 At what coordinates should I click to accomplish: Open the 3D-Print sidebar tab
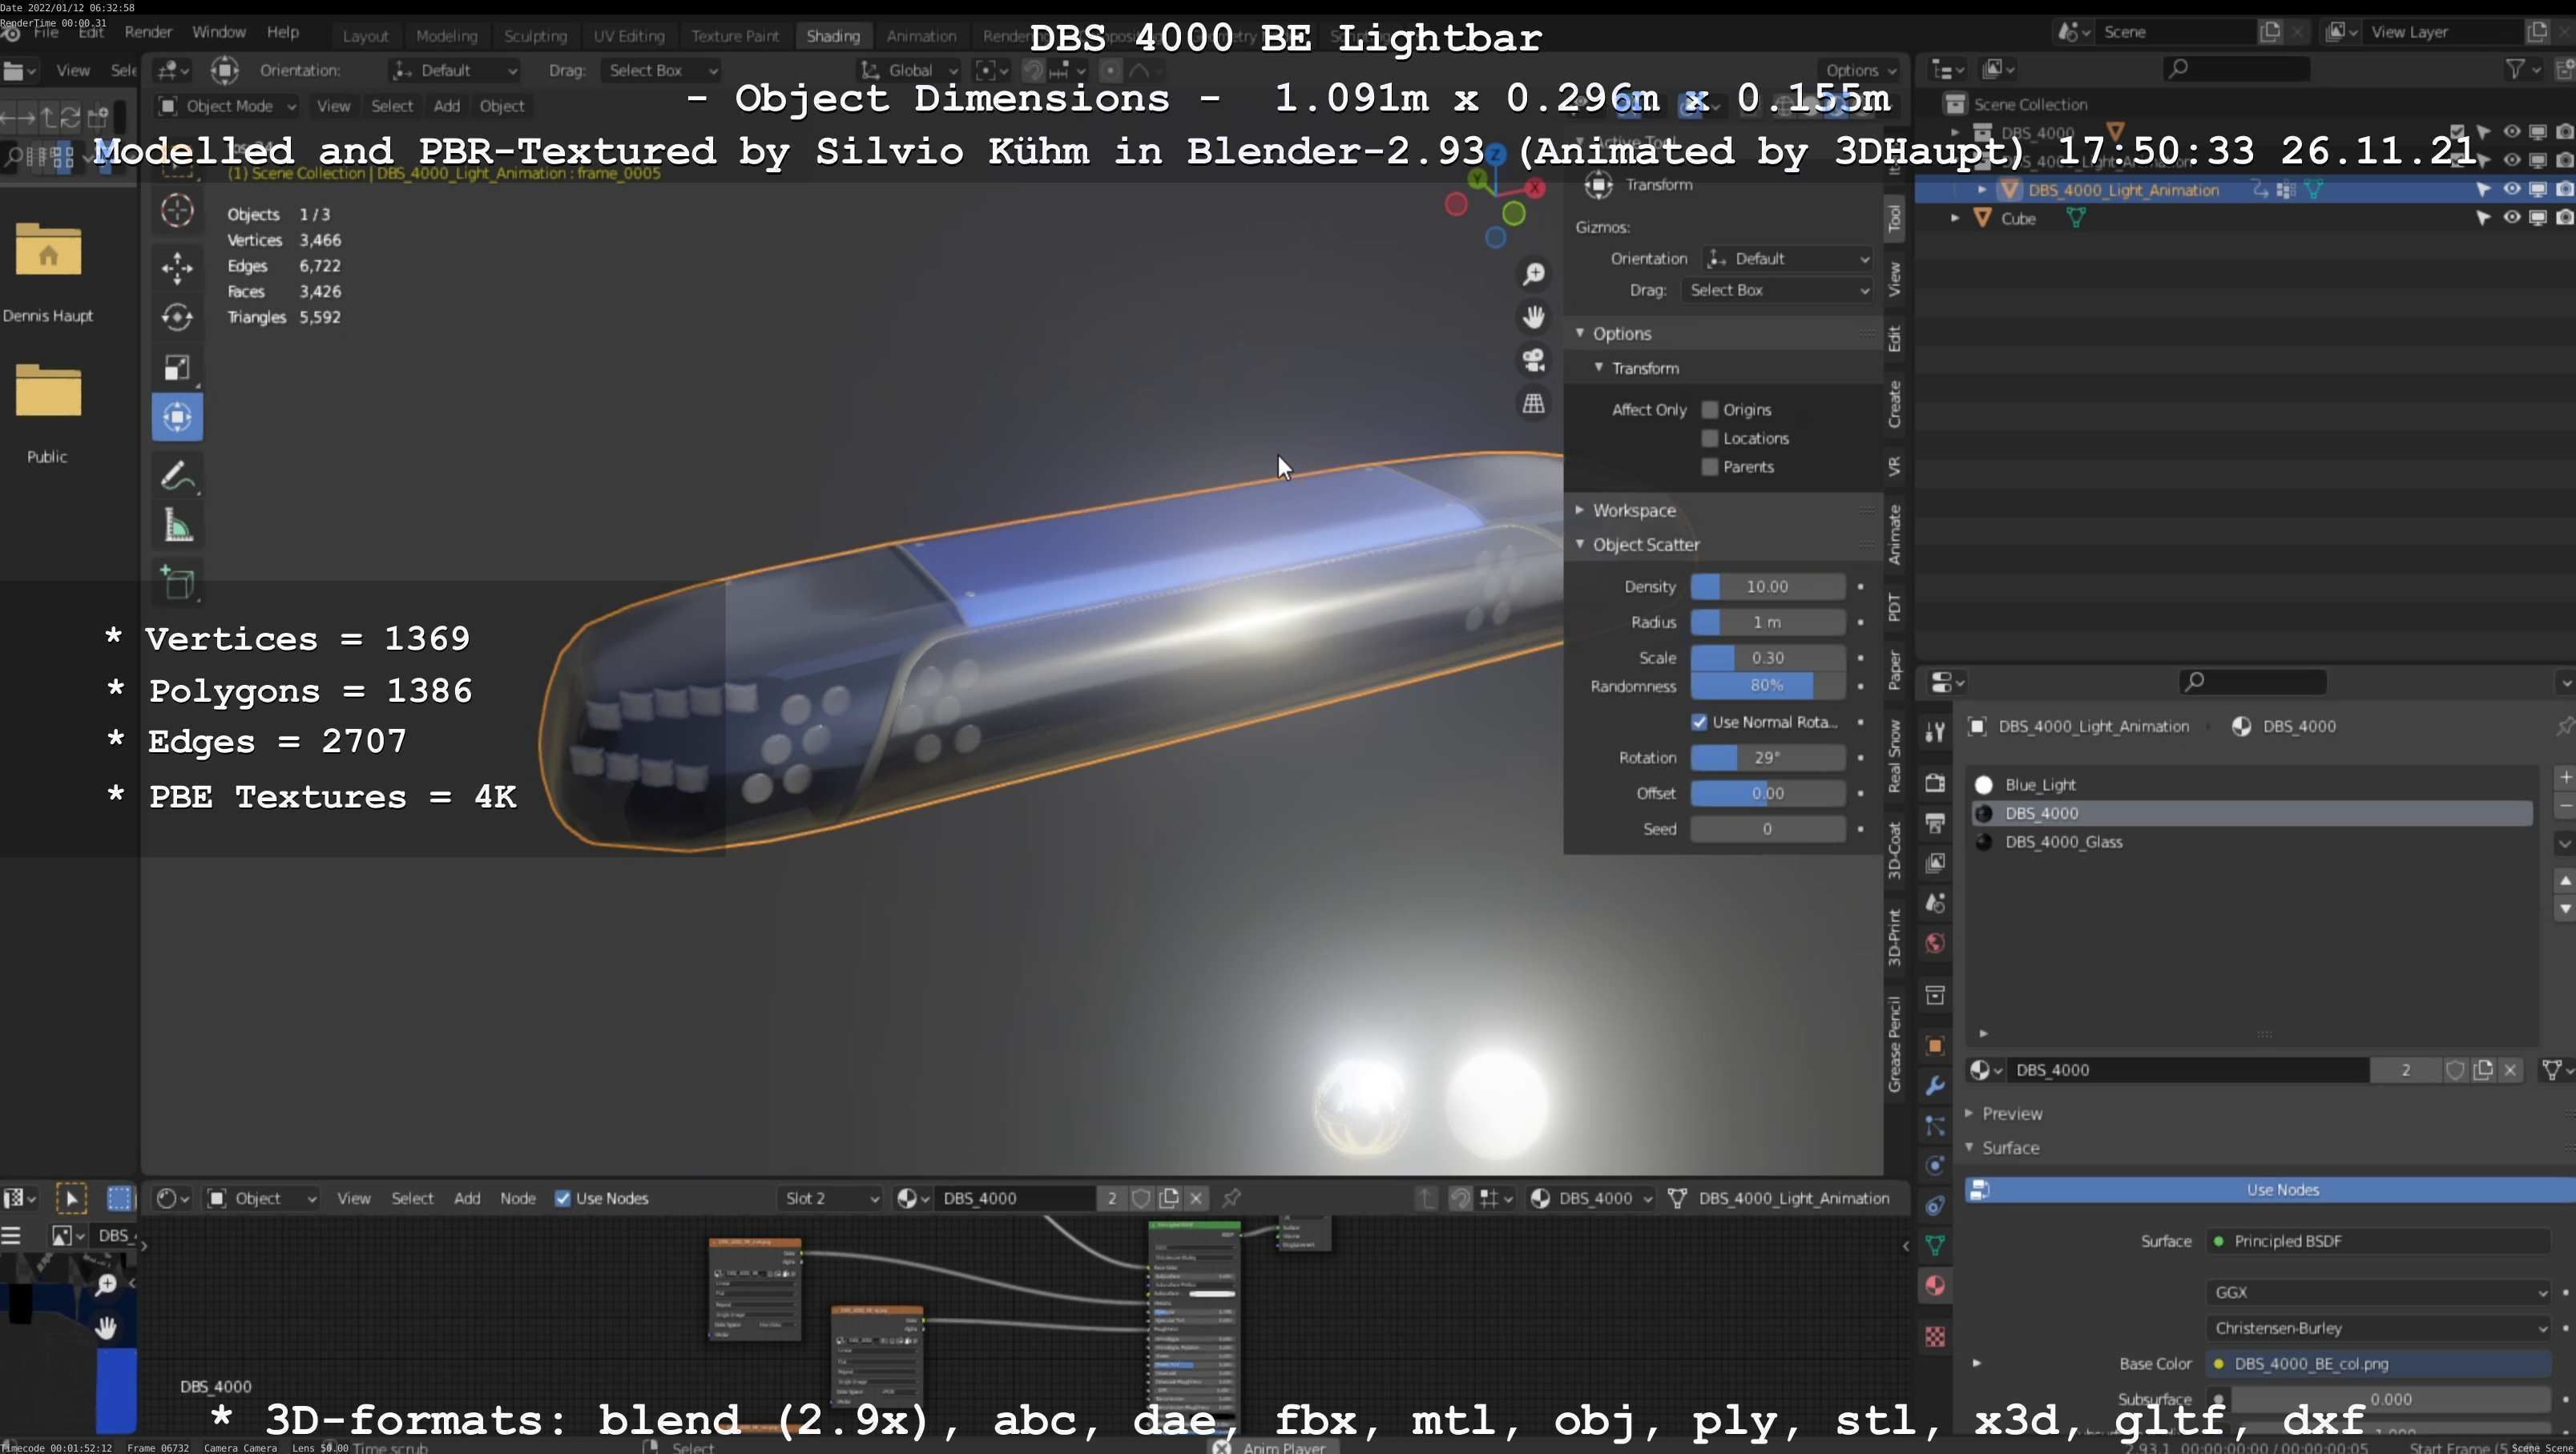point(1894,937)
